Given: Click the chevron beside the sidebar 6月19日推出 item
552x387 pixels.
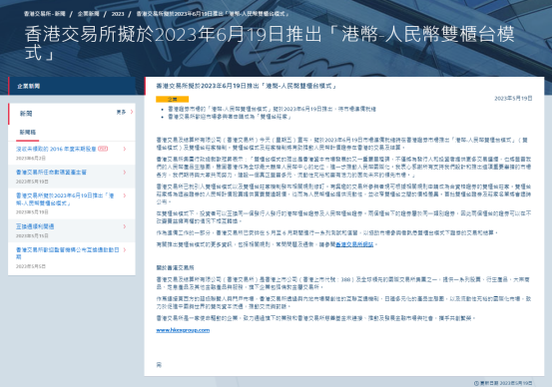Looking at the screenshot, I should (125, 195).
